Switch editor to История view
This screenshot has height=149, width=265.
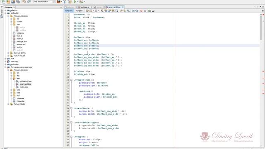tap(79, 11)
